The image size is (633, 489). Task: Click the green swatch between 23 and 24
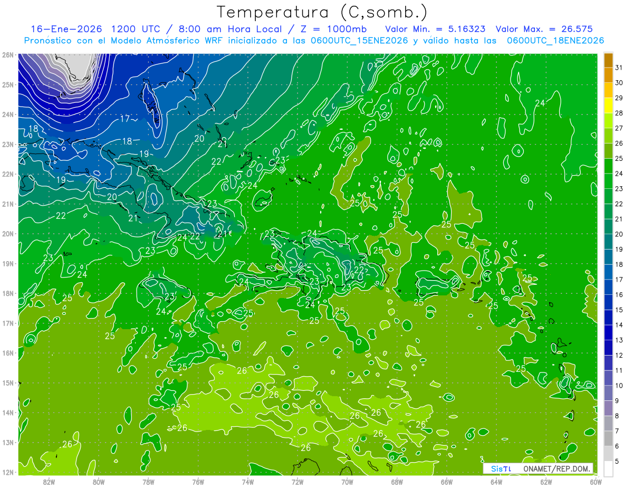pos(608,181)
